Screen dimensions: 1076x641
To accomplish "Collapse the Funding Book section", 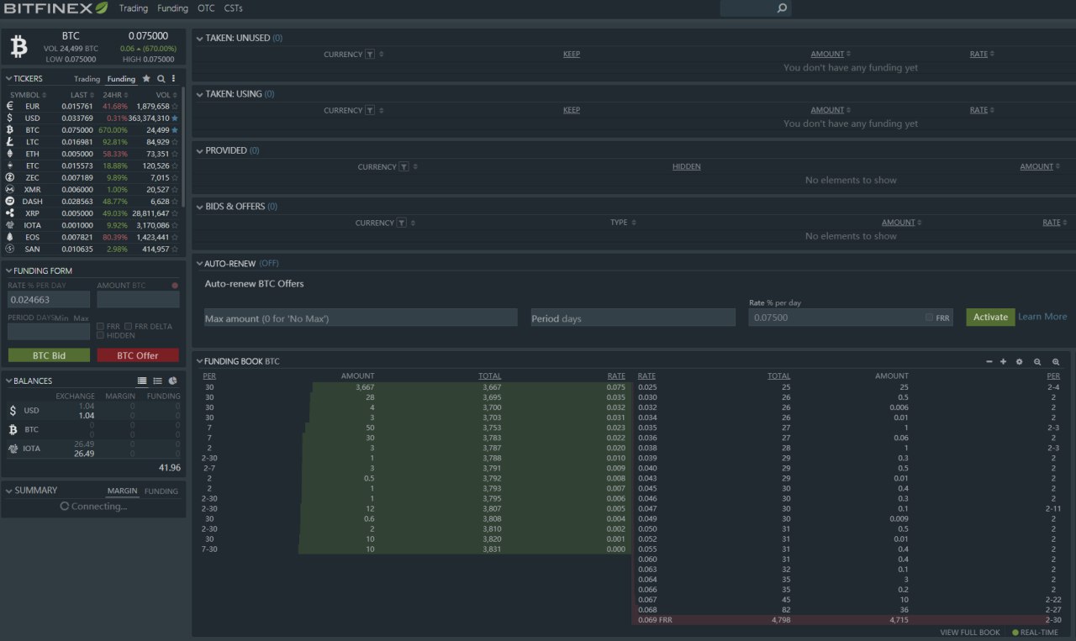I will (x=199, y=361).
